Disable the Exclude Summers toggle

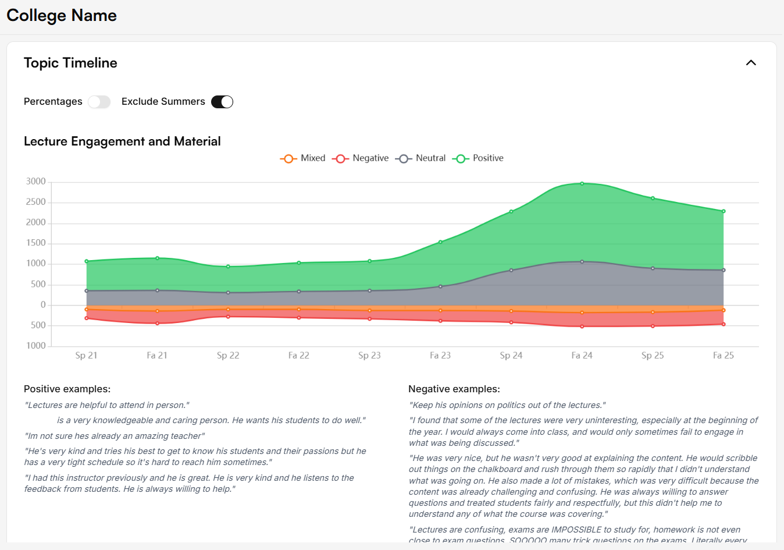point(222,101)
